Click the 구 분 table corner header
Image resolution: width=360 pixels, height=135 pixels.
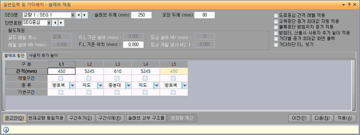[x=26, y=64]
